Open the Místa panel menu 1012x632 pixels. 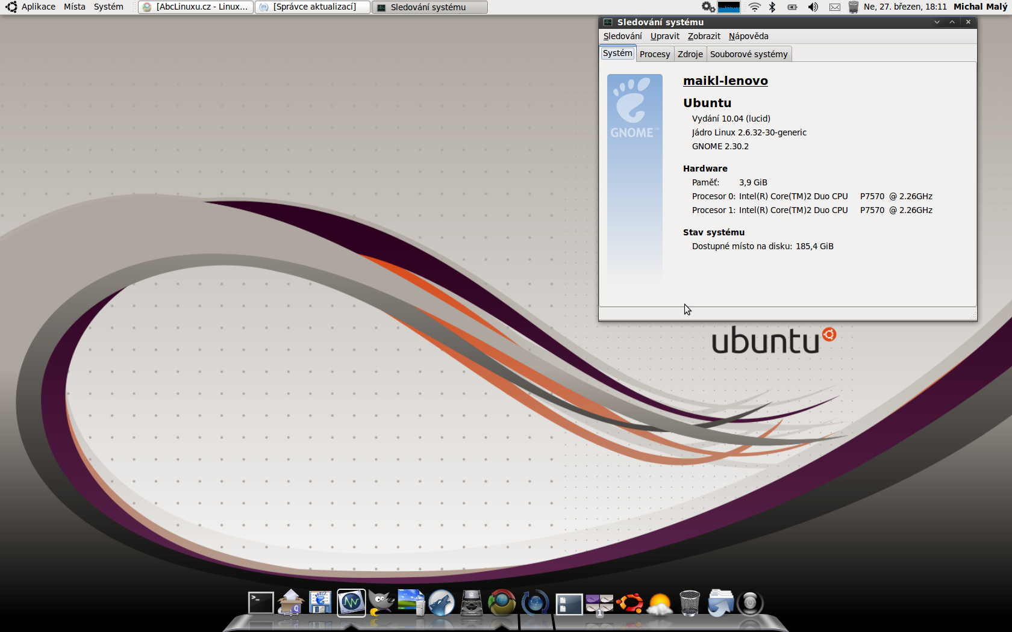(75, 7)
